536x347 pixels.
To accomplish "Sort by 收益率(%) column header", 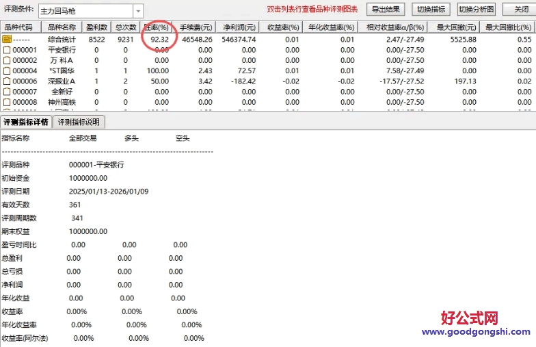I will (281, 27).
